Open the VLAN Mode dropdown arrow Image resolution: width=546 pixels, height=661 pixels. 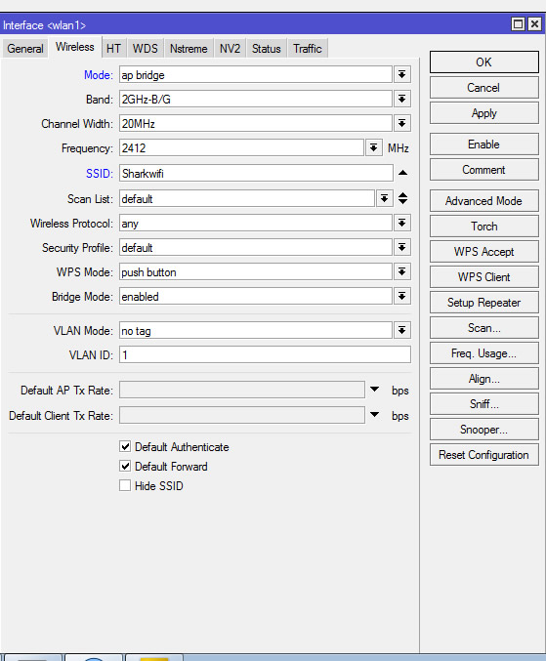pyautogui.click(x=401, y=330)
